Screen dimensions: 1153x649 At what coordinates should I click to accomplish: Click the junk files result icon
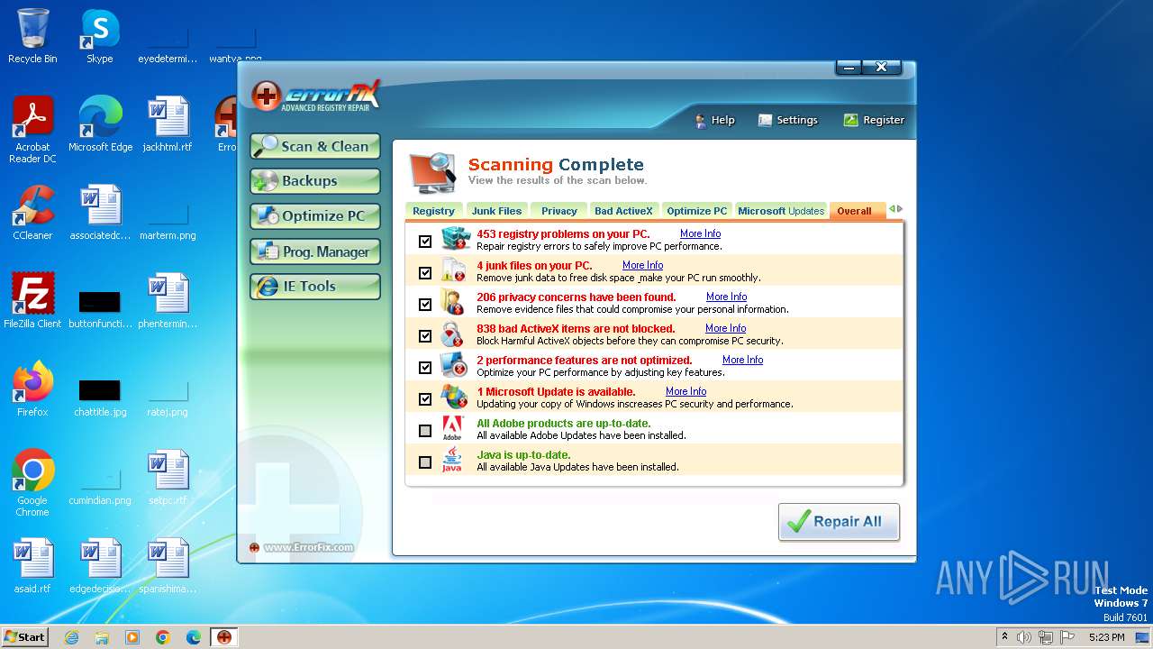[x=453, y=271]
